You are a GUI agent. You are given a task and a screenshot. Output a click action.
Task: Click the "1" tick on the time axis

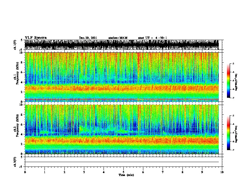[x=45, y=172]
